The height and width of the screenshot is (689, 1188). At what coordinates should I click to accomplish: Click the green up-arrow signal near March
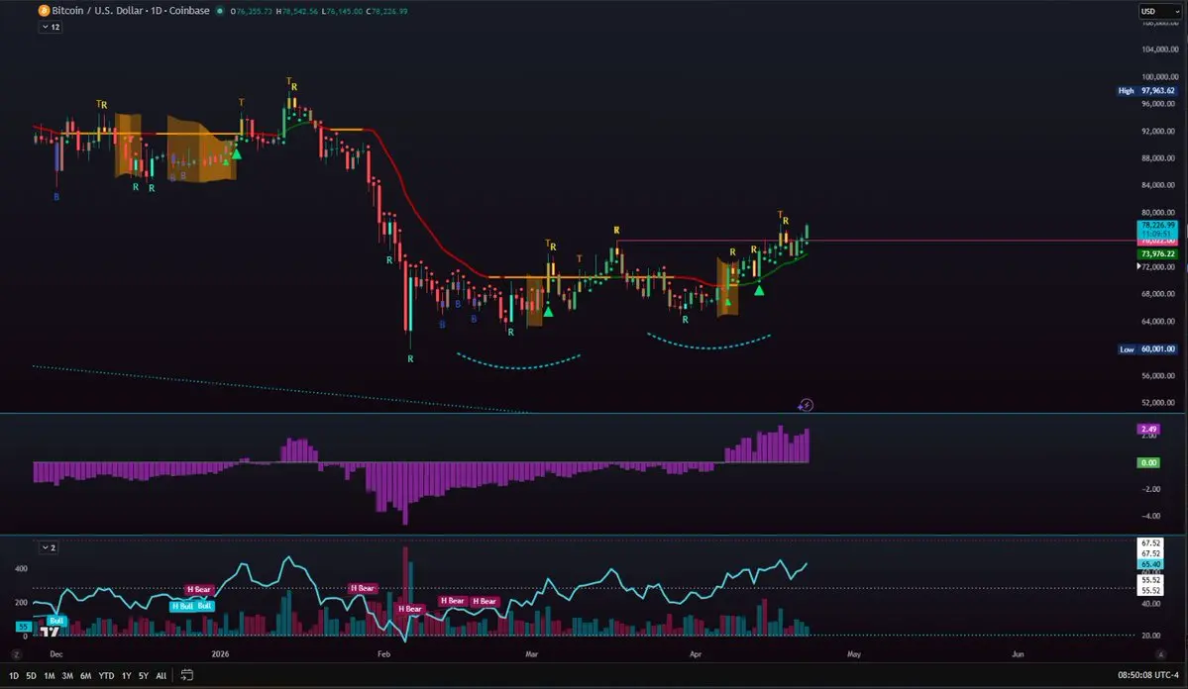pyautogui.click(x=548, y=311)
